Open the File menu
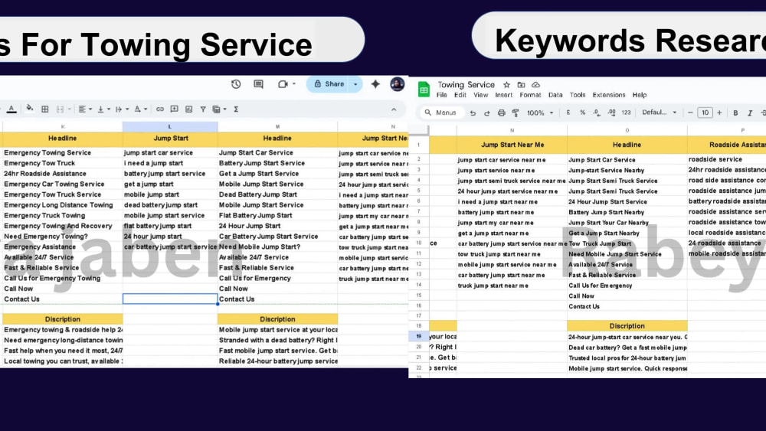This screenshot has height=431, width=766. tap(442, 95)
